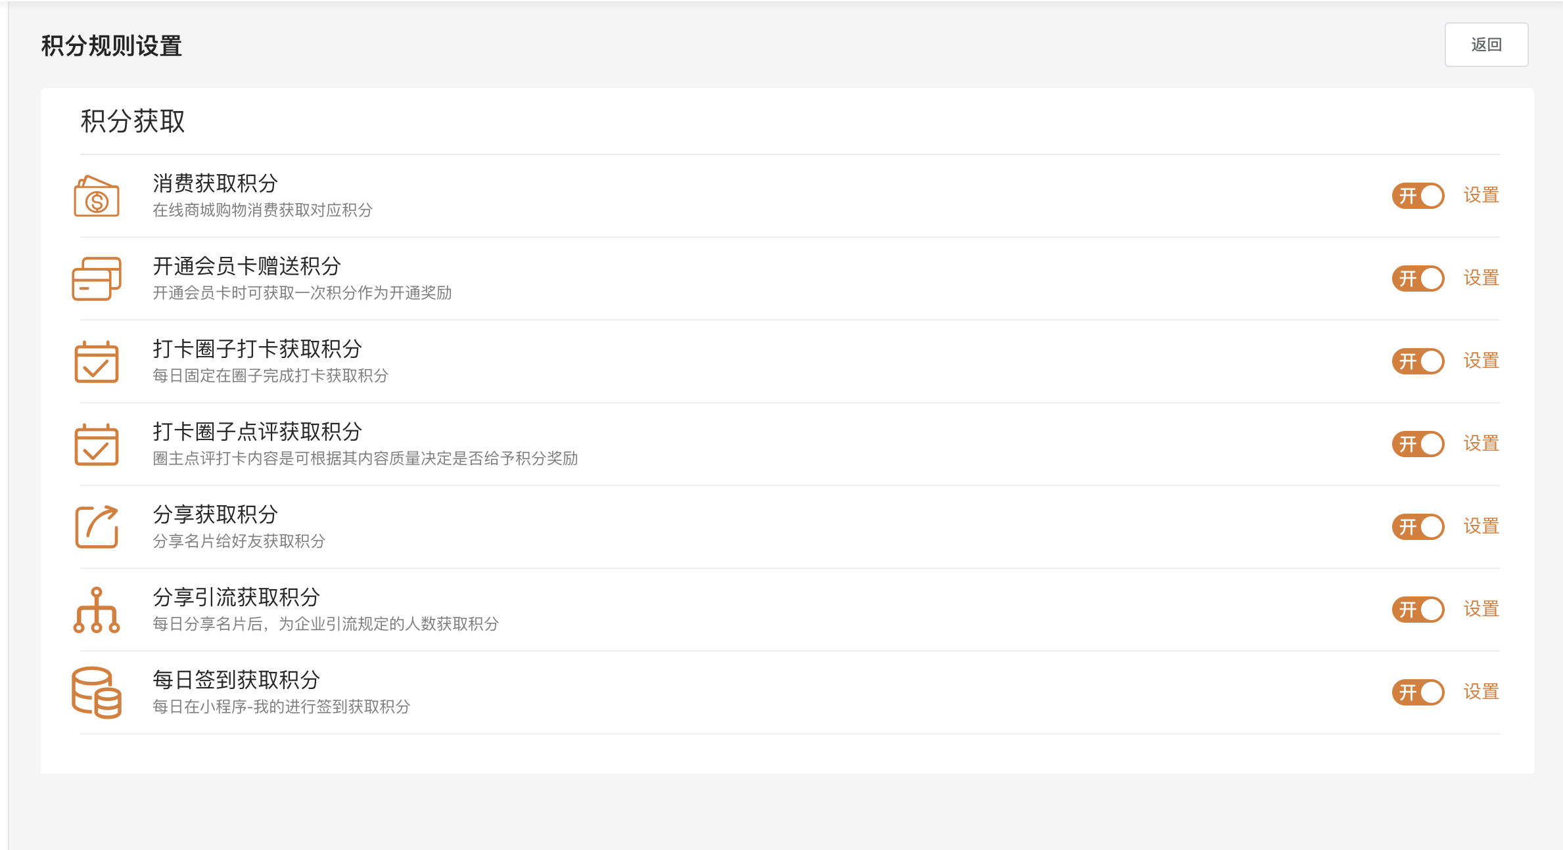Click the calendar icon for 打卡圈子点评获取积分
Image resolution: width=1563 pixels, height=850 pixels.
(97, 444)
